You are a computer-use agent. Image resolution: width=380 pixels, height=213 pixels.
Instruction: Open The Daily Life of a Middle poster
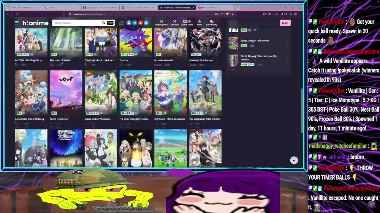click(x=101, y=43)
